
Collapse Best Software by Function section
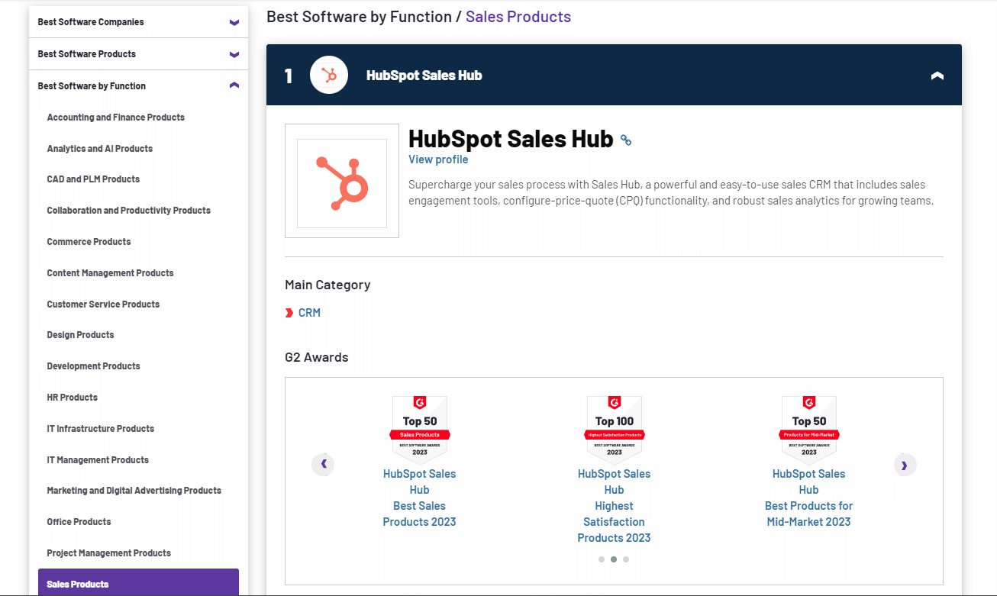[138, 86]
